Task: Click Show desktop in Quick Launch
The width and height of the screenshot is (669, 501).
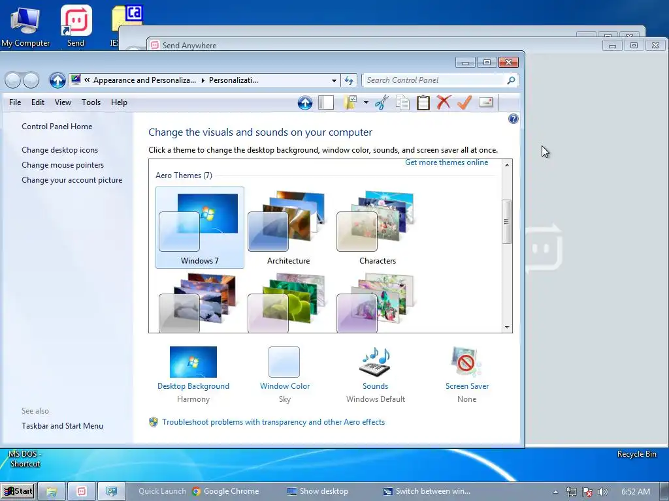Action: [x=318, y=491]
